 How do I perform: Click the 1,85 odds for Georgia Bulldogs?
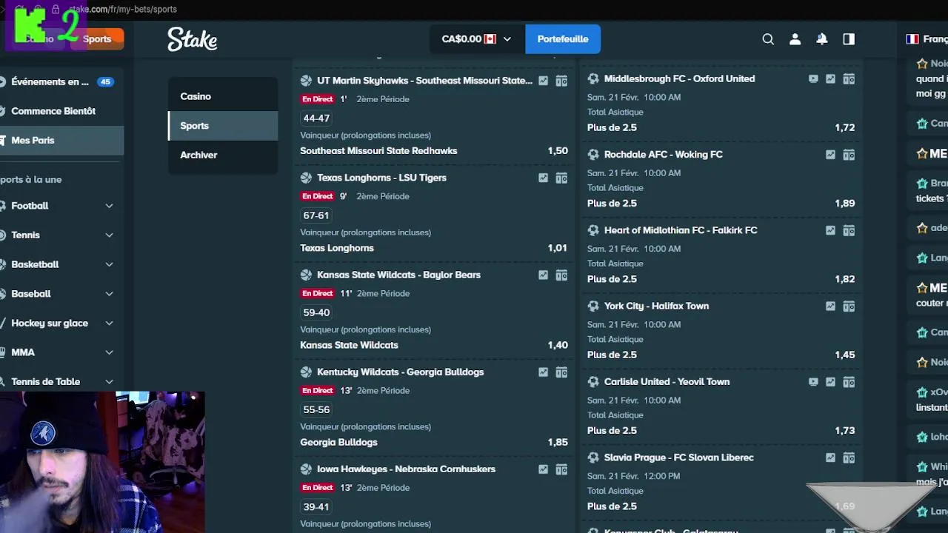coord(558,443)
